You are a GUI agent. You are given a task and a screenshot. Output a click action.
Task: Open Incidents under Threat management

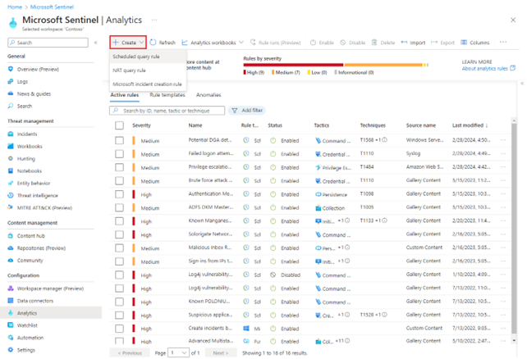pos(27,134)
